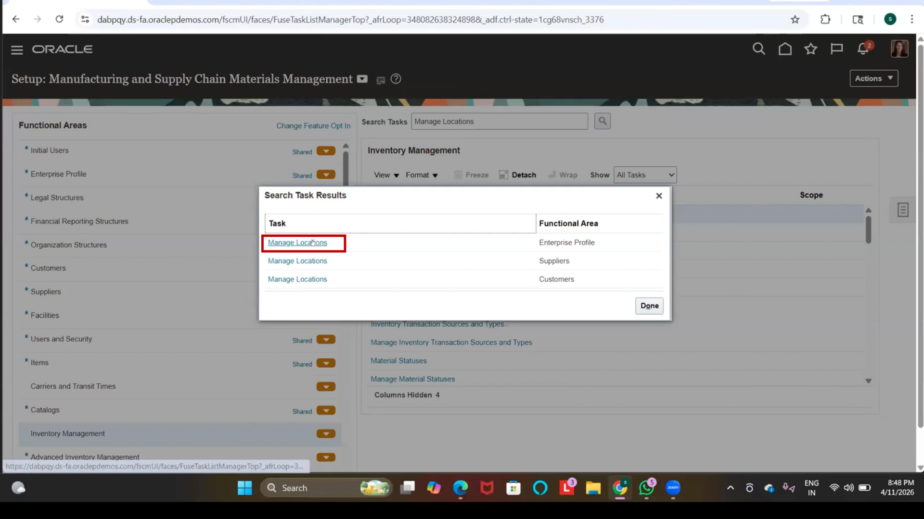Expand Inventory Management orange dropdown
The image size is (924, 519).
(x=326, y=434)
